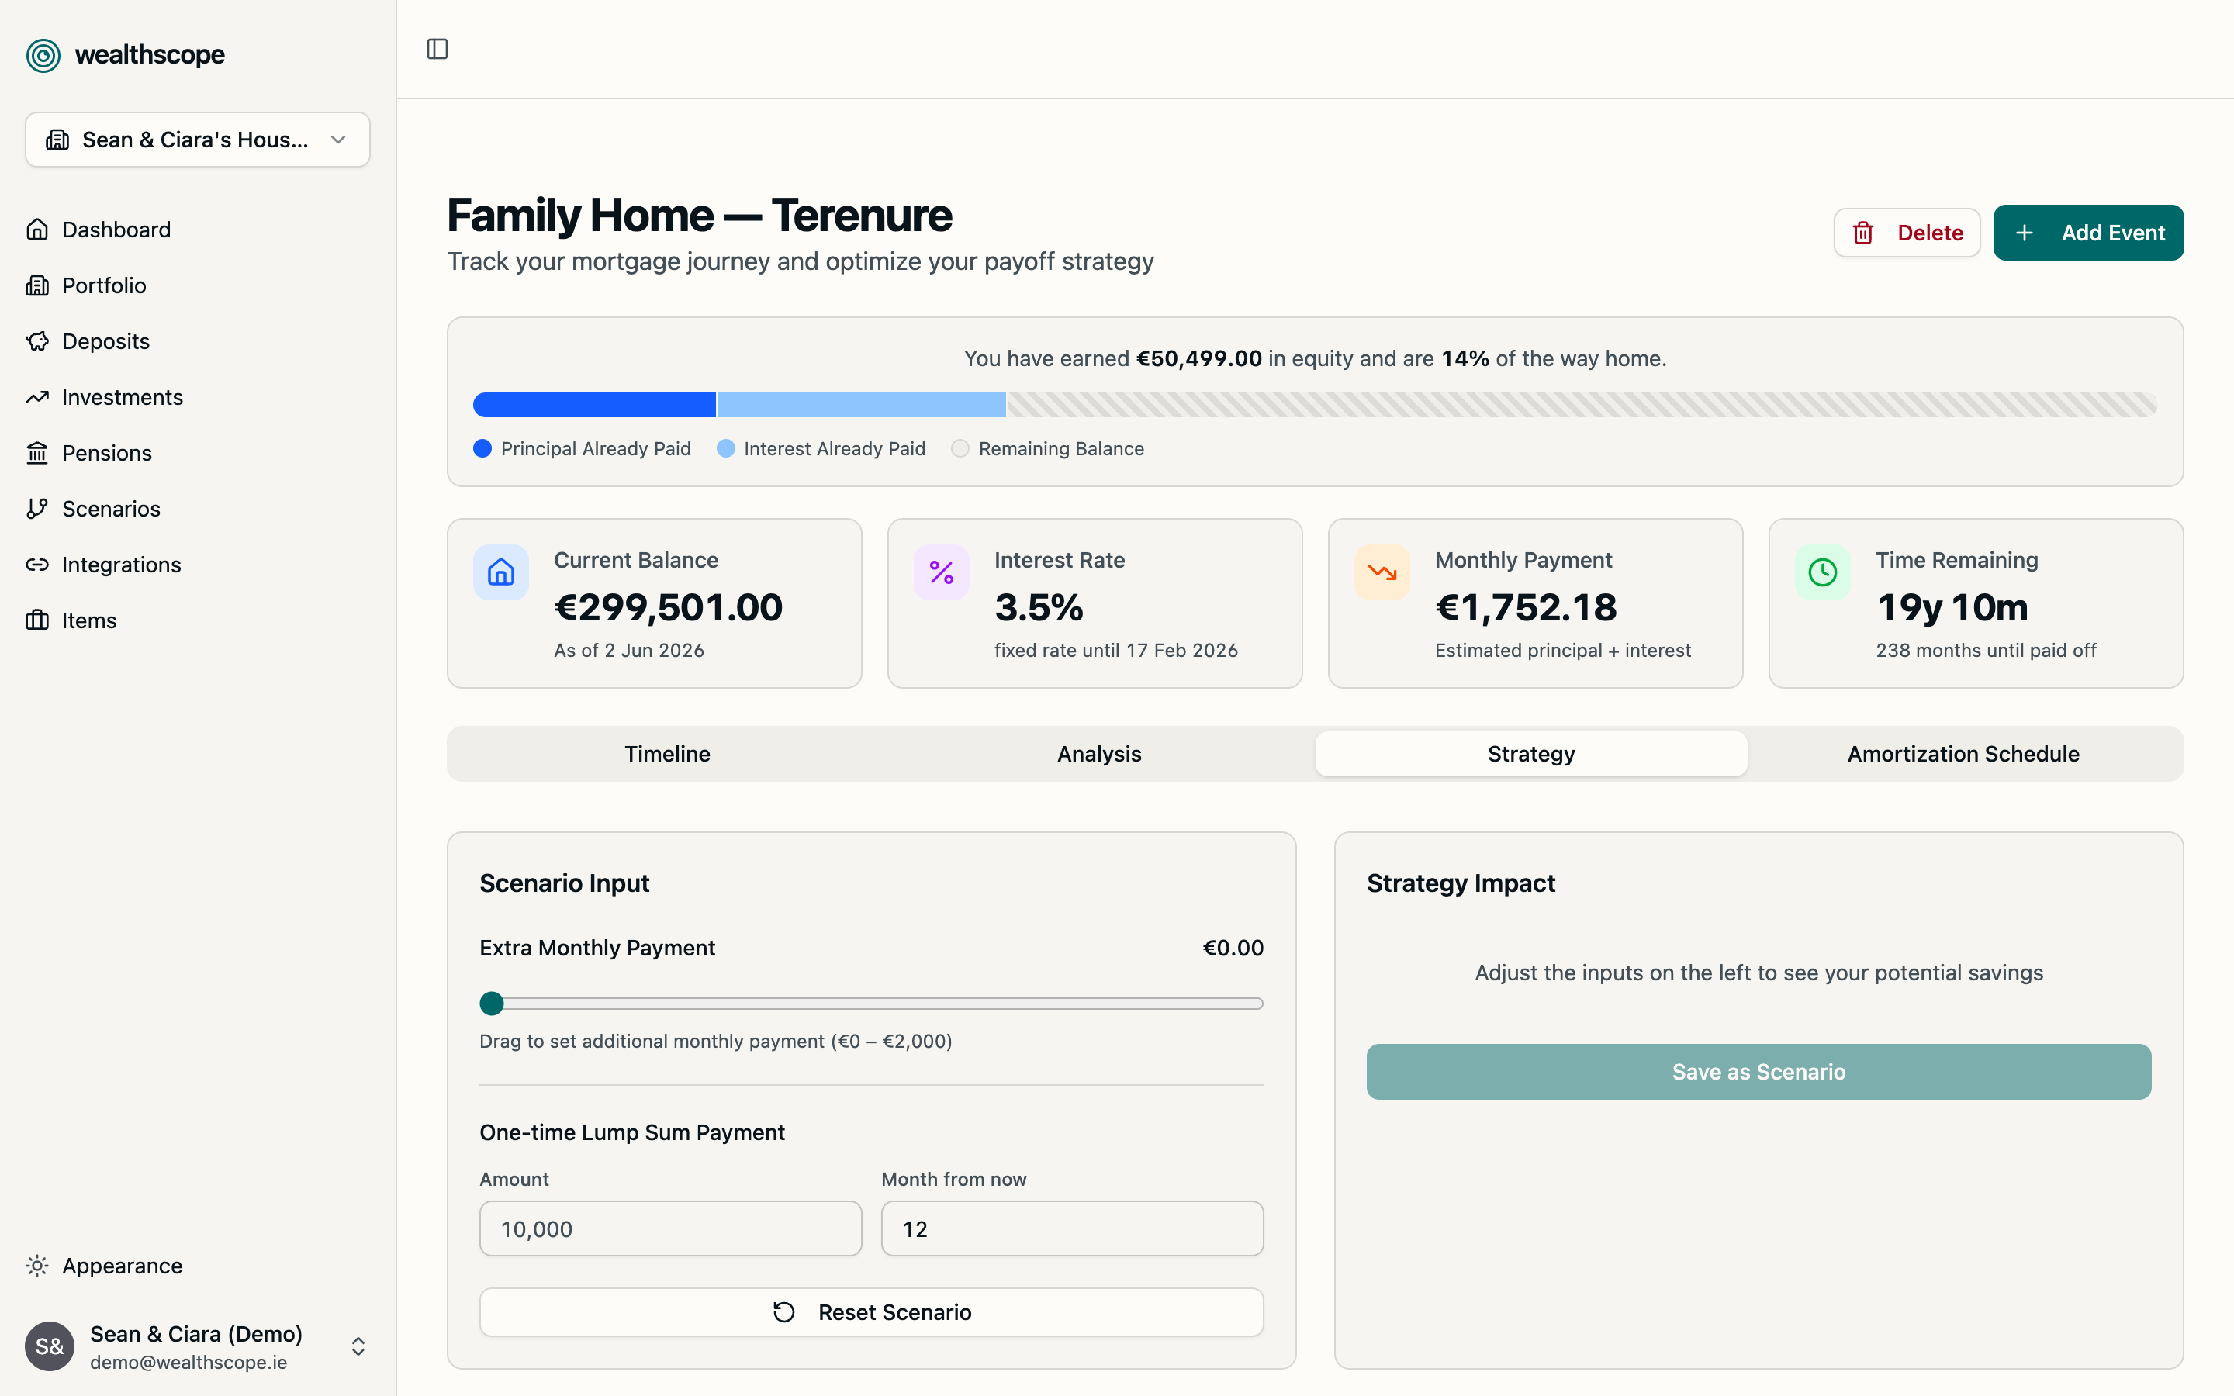Screen dimensions: 2234x1396
Task: Click the reset arrow icon
Action: [x=783, y=1312]
